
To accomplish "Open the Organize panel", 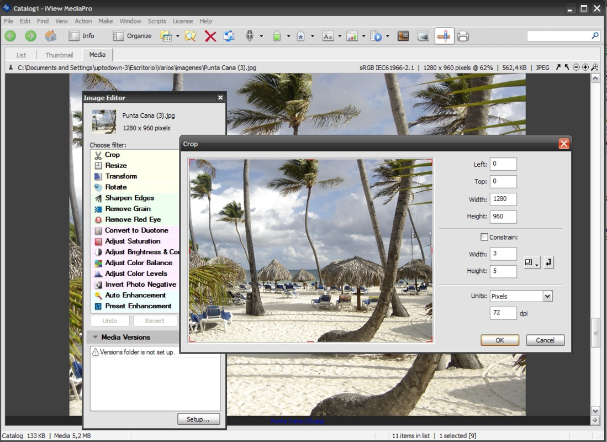I will (x=133, y=36).
